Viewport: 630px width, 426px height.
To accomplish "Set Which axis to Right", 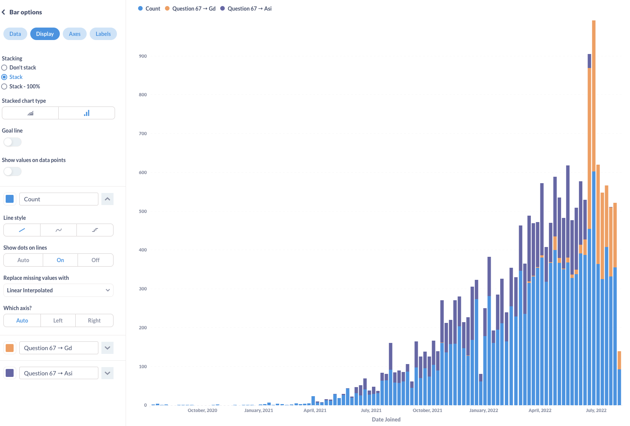I will point(94,320).
